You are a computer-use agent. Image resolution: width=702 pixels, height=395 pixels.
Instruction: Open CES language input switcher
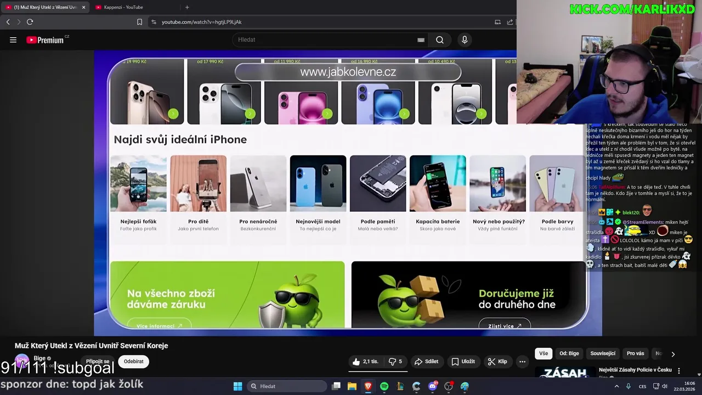[x=642, y=386]
